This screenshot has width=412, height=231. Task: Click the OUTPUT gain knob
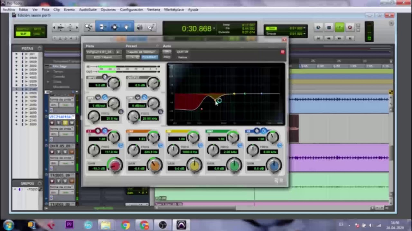click(154, 83)
